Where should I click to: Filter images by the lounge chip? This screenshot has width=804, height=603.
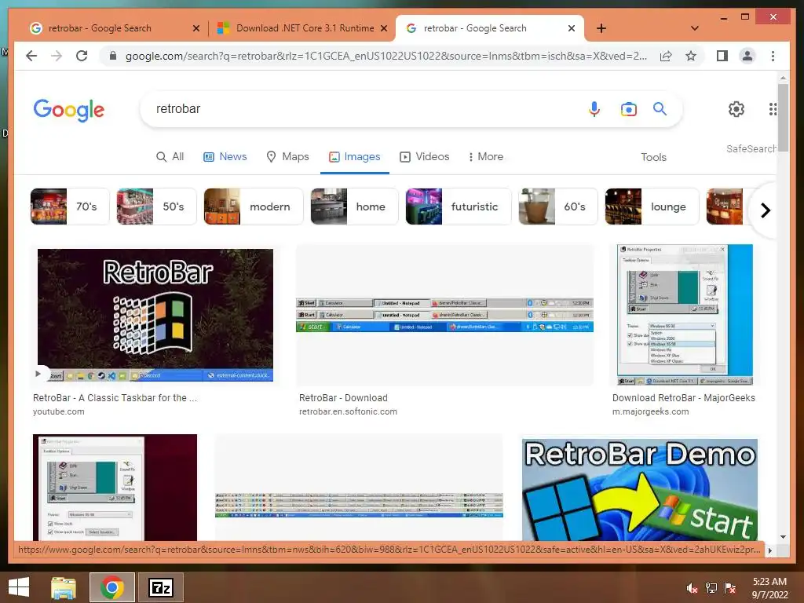tap(652, 206)
